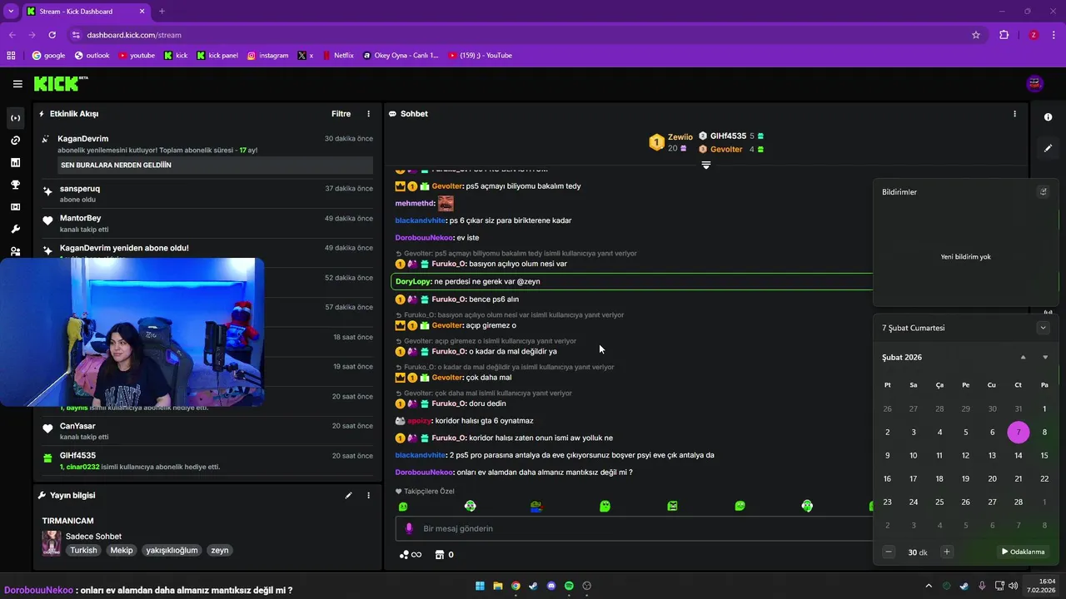Open zeyn tag in stream info
Image resolution: width=1066 pixels, height=599 pixels.
point(219,550)
